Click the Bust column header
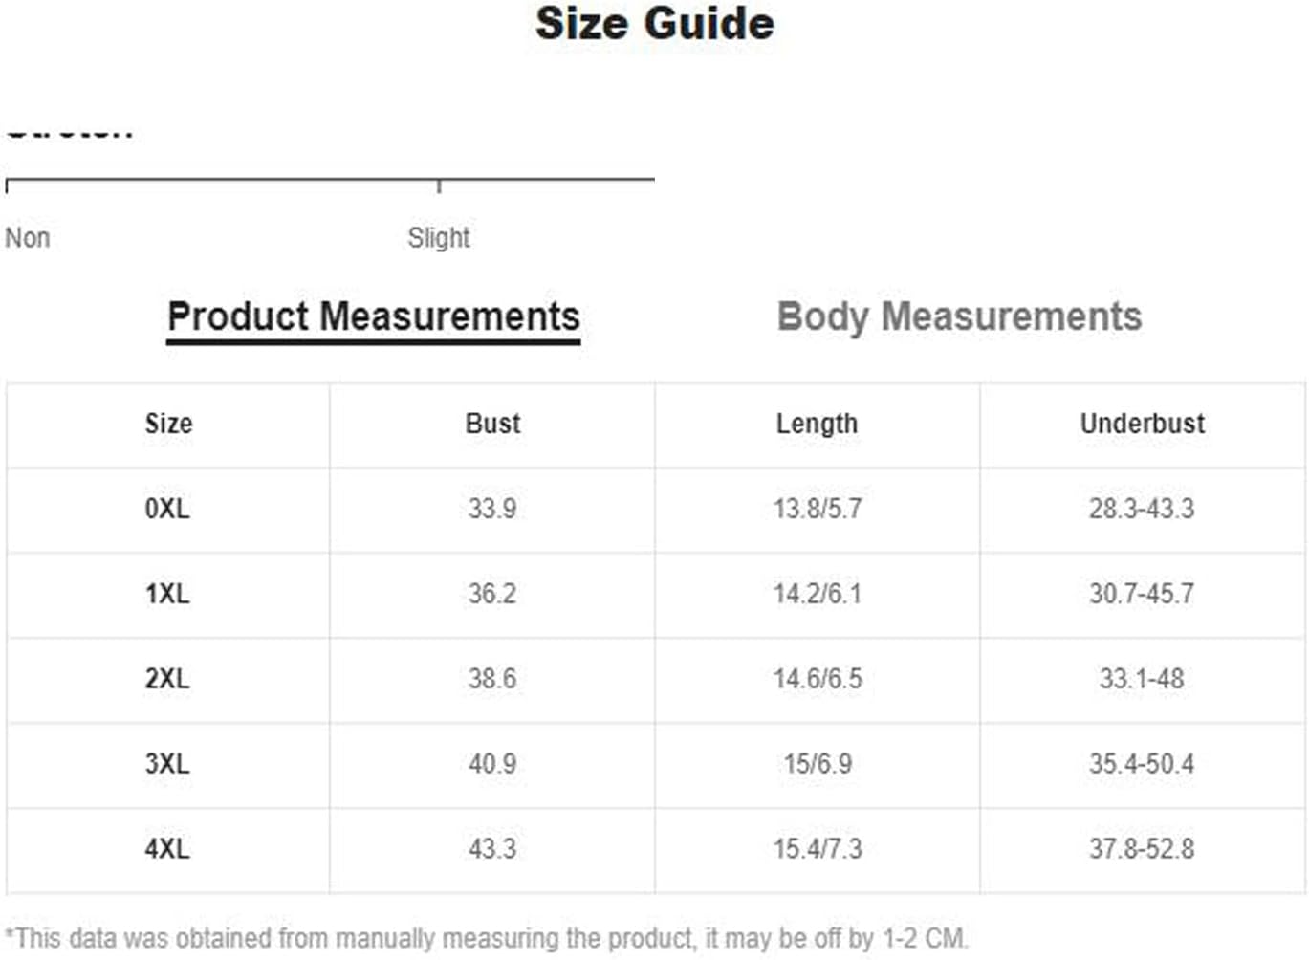 492,424
